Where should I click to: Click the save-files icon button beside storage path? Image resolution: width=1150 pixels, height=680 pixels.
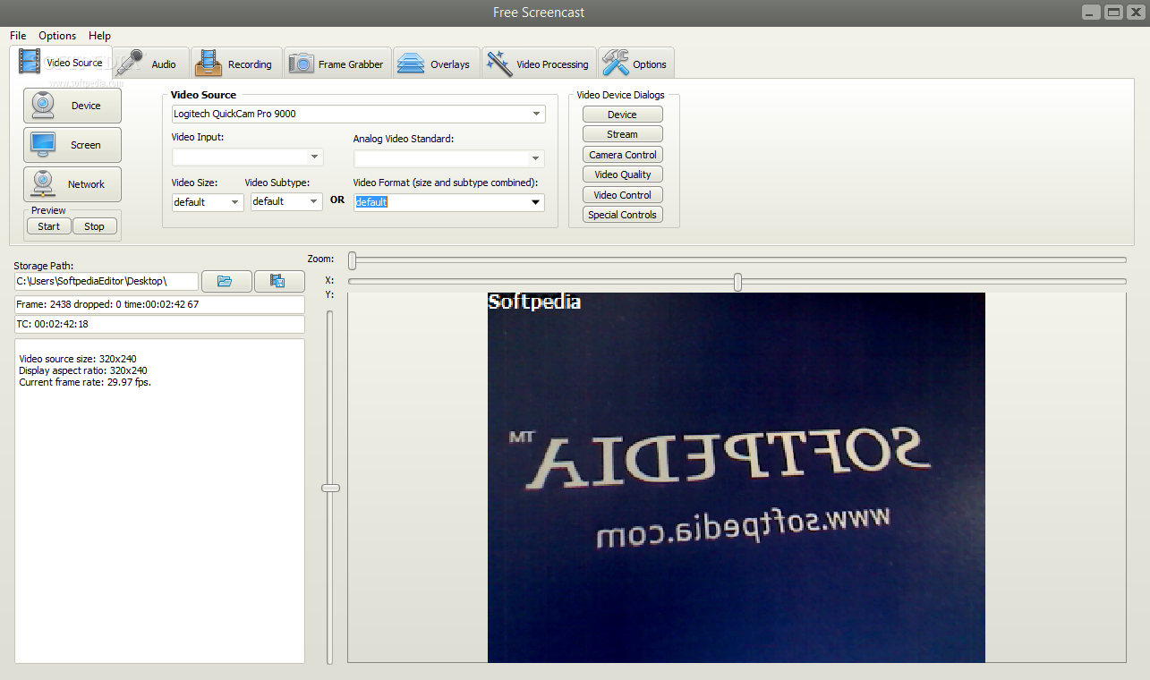point(279,281)
